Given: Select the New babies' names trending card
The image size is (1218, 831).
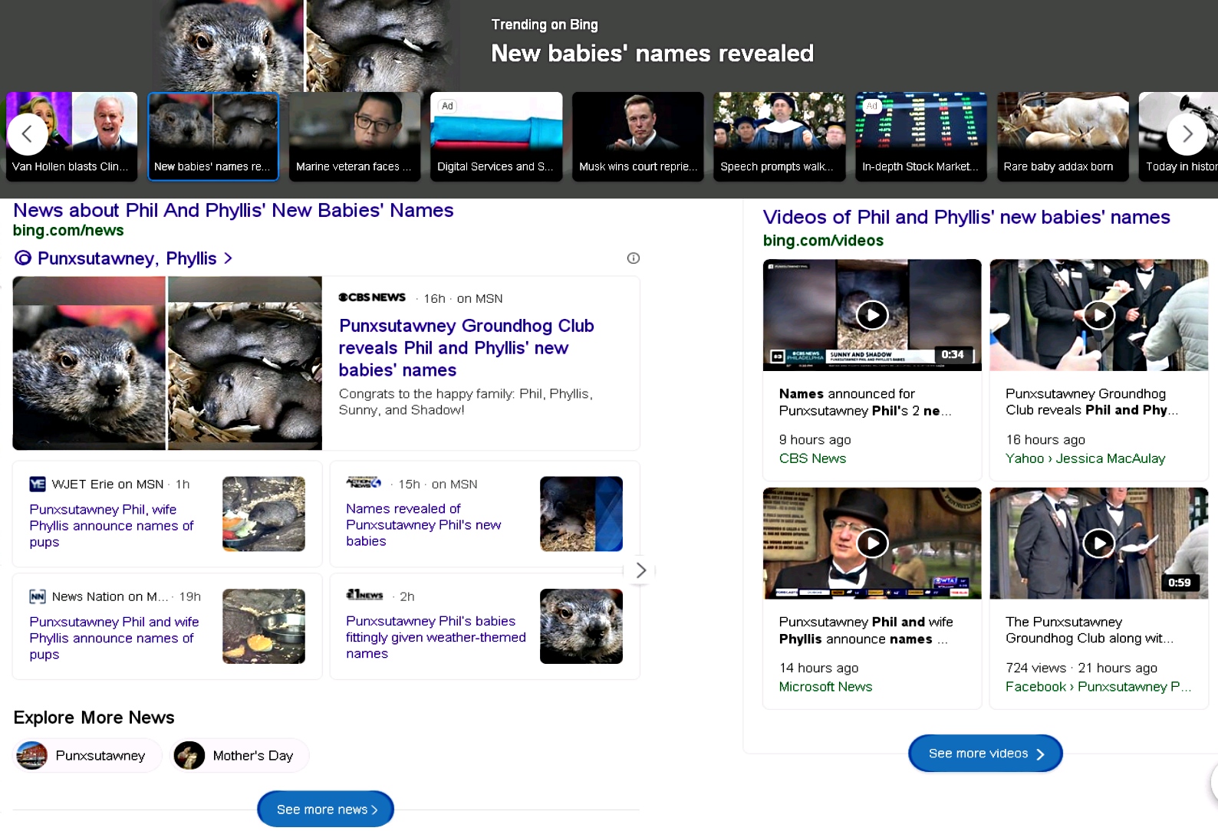Looking at the screenshot, I should pos(213,136).
